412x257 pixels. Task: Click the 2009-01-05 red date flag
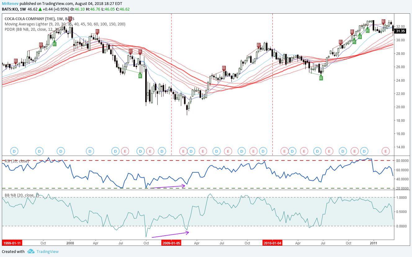coord(172,243)
